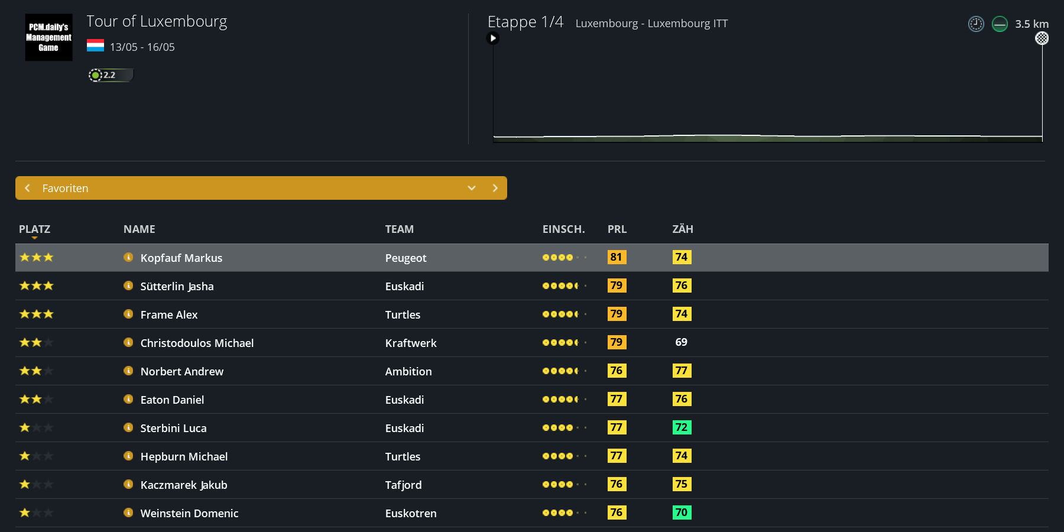Screen dimensions: 1064x532
Task: Click info icon beside Weinstein Domenic
Action: click(128, 512)
